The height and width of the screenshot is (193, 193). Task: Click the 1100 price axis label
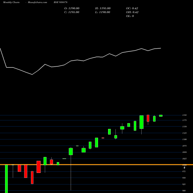tap(185, 139)
